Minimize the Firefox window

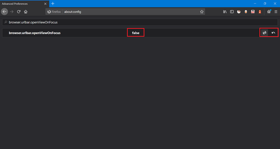(x=255, y=4)
